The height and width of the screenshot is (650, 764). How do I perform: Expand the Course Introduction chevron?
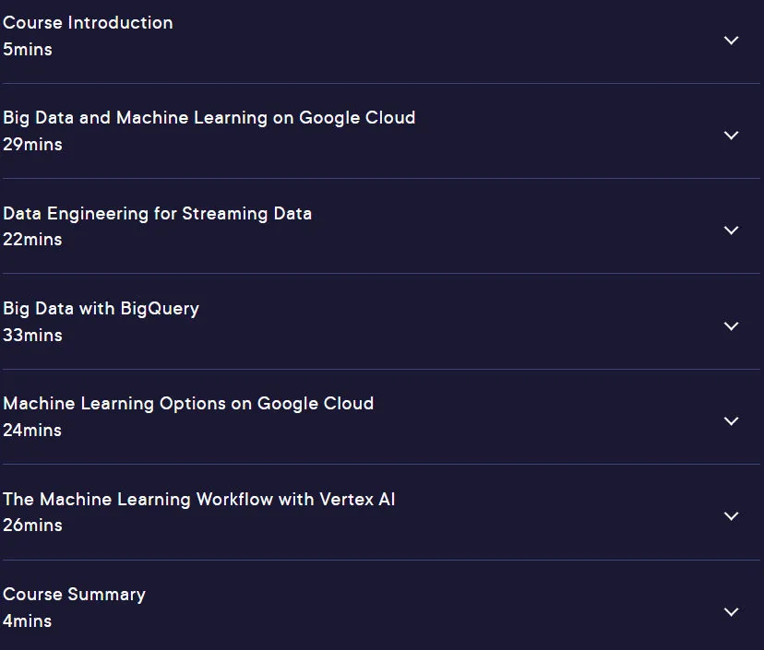point(731,41)
